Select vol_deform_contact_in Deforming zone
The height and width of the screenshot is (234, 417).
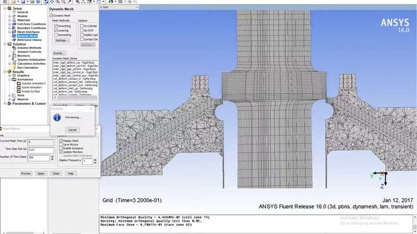point(76,79)
